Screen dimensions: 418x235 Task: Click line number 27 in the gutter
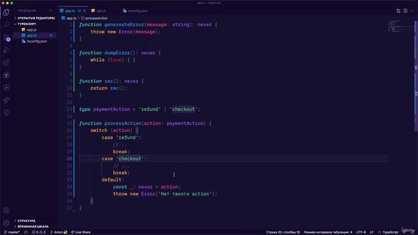click(69, 208)
